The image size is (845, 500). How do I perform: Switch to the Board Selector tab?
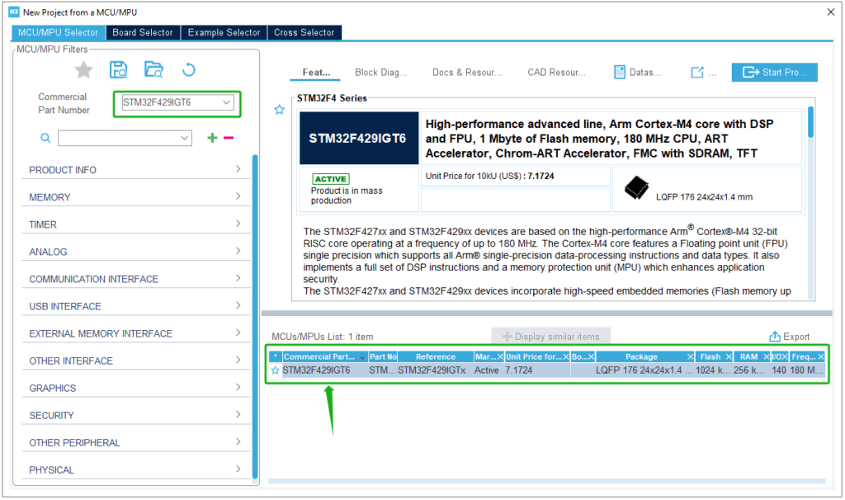pyautogui.click(x=143, y=32)
